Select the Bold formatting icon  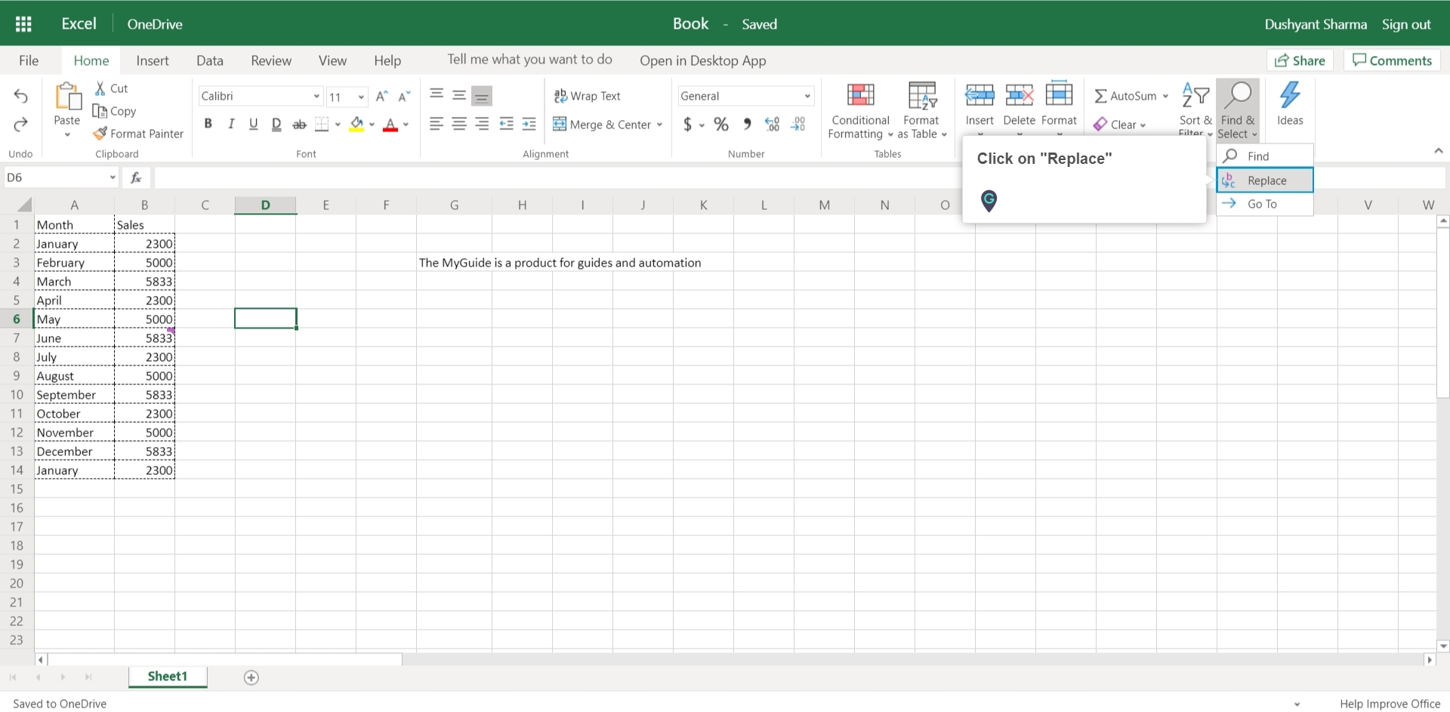click(208, 124)
